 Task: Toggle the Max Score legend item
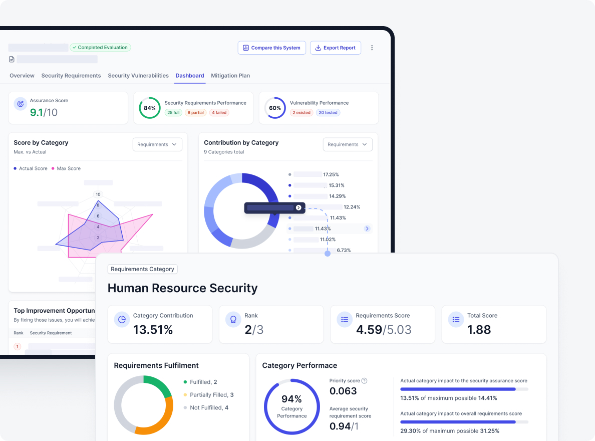click(66, 168)
